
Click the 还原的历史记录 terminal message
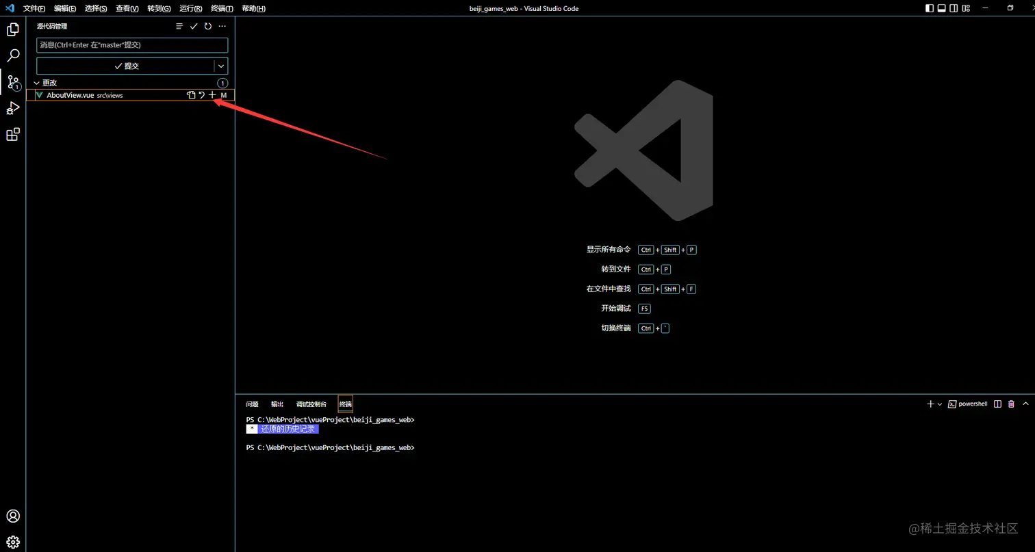click(288, 429)
